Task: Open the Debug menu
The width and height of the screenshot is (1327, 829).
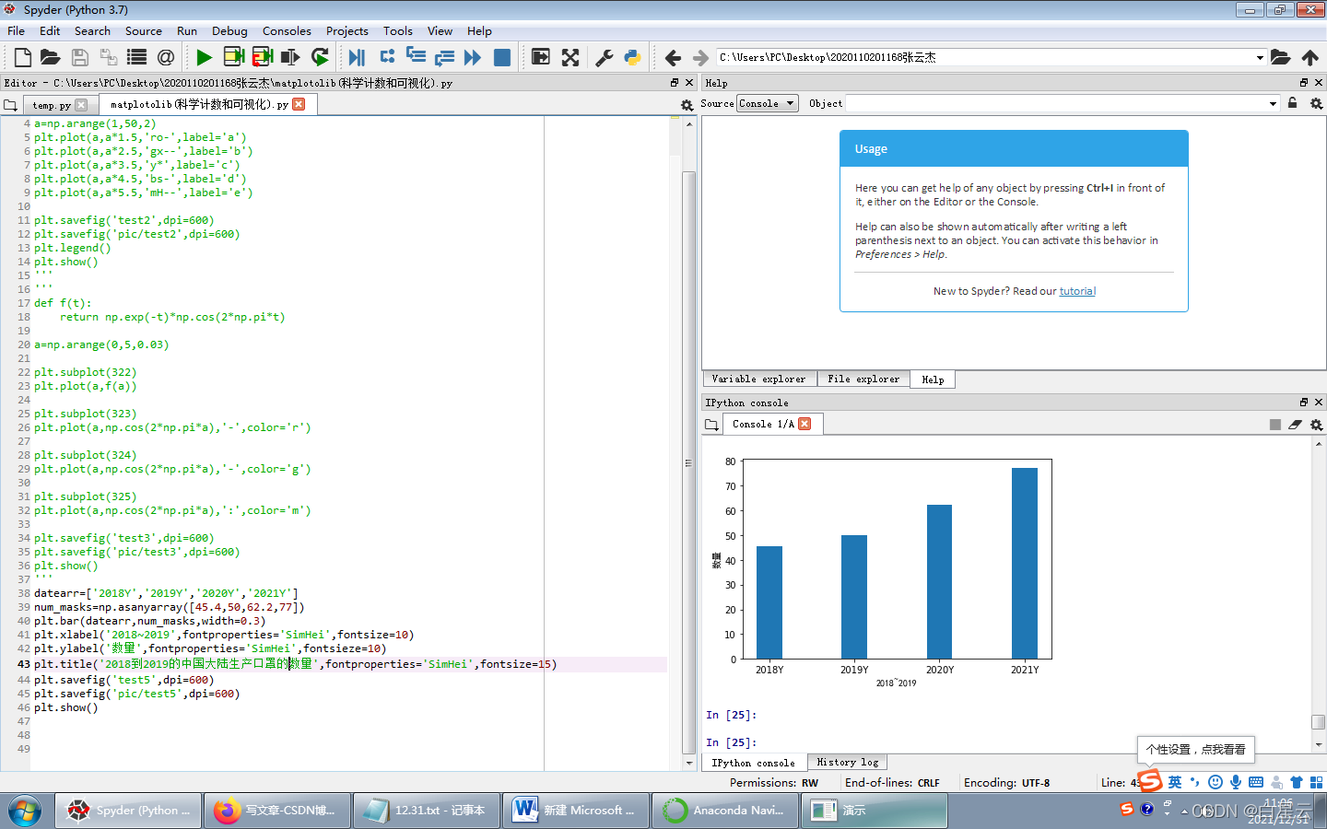Action: coord(229,30)
